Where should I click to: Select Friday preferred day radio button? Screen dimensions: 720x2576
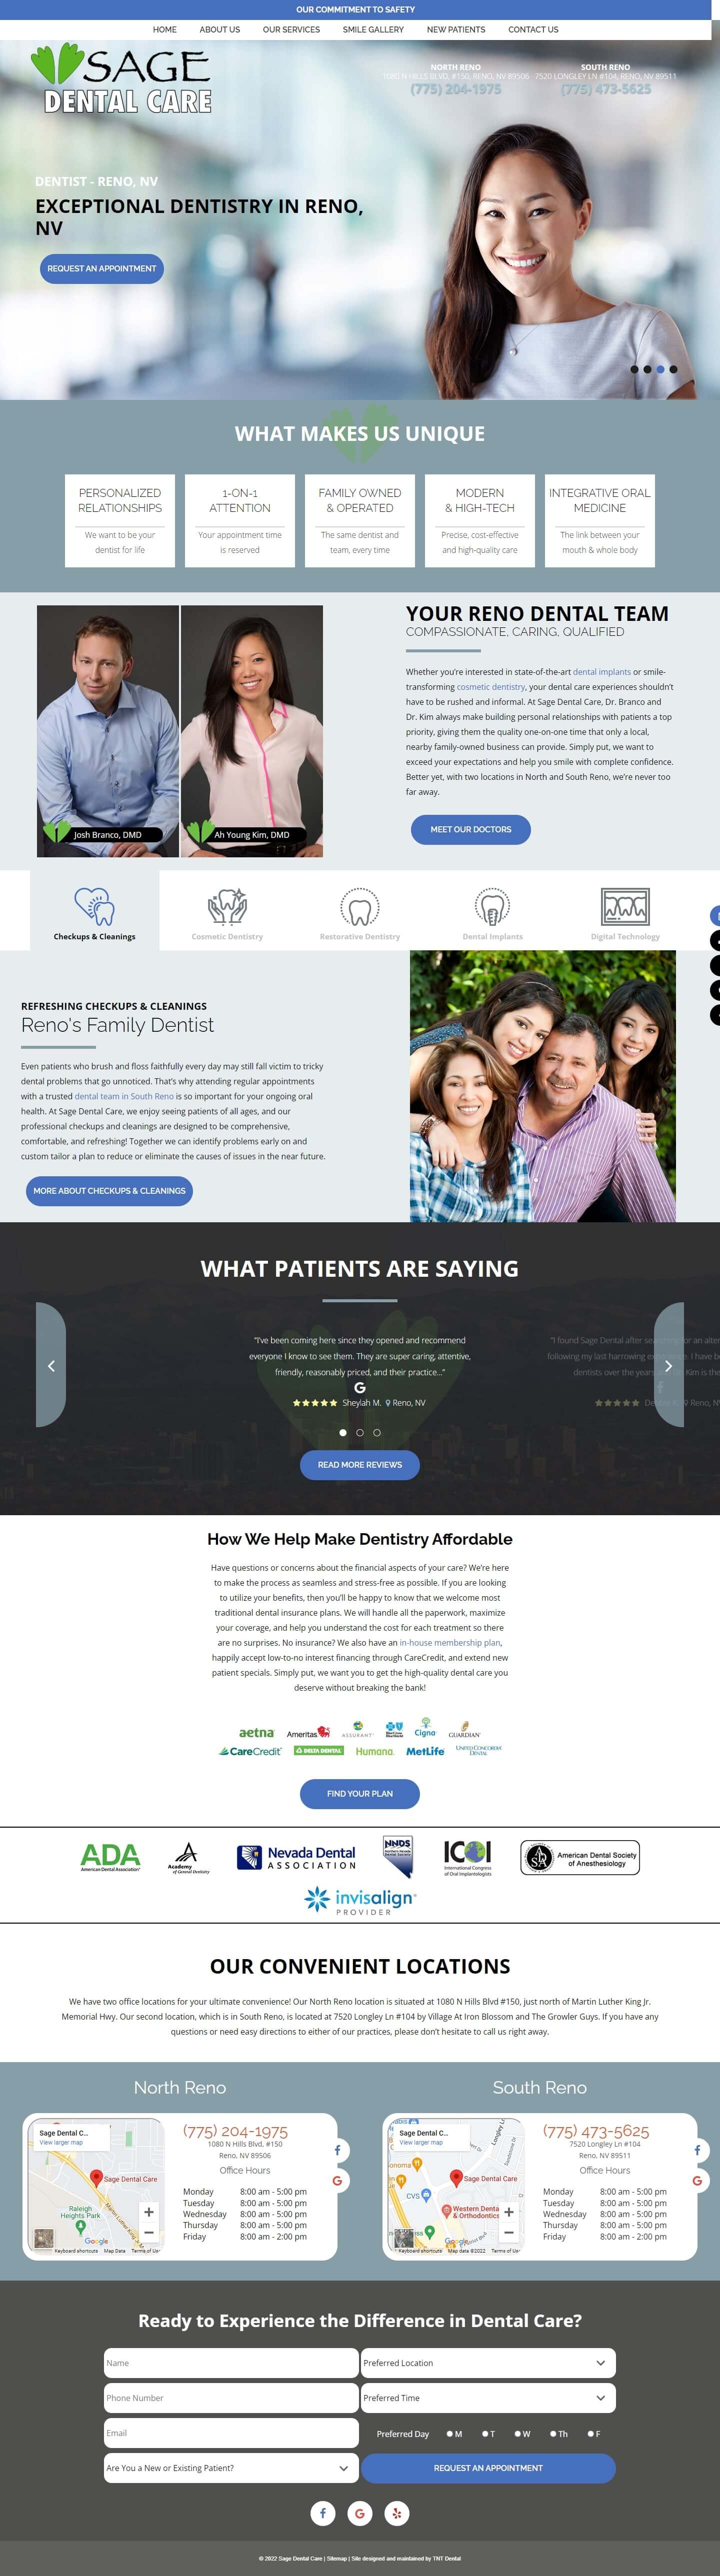[590, 2434]
